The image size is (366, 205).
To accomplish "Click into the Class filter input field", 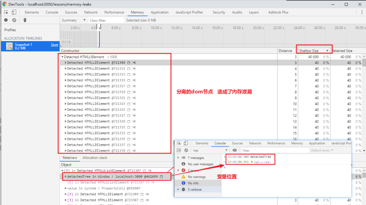I will [106, 20].
